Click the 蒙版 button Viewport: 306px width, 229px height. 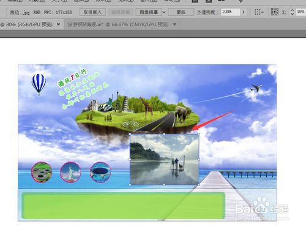[181, 12]
